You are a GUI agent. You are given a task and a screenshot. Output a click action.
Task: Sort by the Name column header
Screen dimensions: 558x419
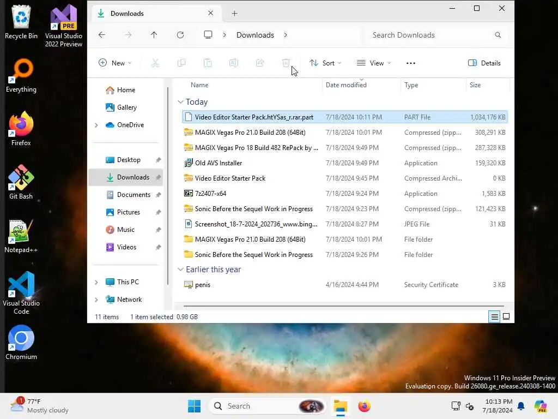click(x=252, y=85)
